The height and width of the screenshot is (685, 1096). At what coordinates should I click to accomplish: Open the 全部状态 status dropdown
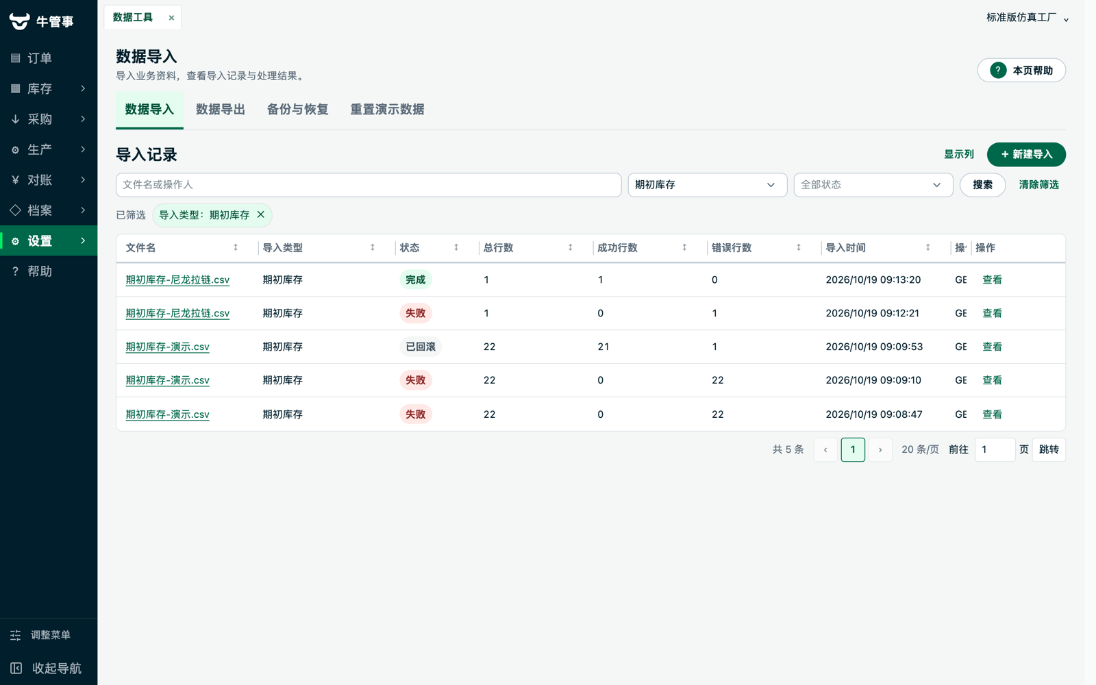coord(873,185)
